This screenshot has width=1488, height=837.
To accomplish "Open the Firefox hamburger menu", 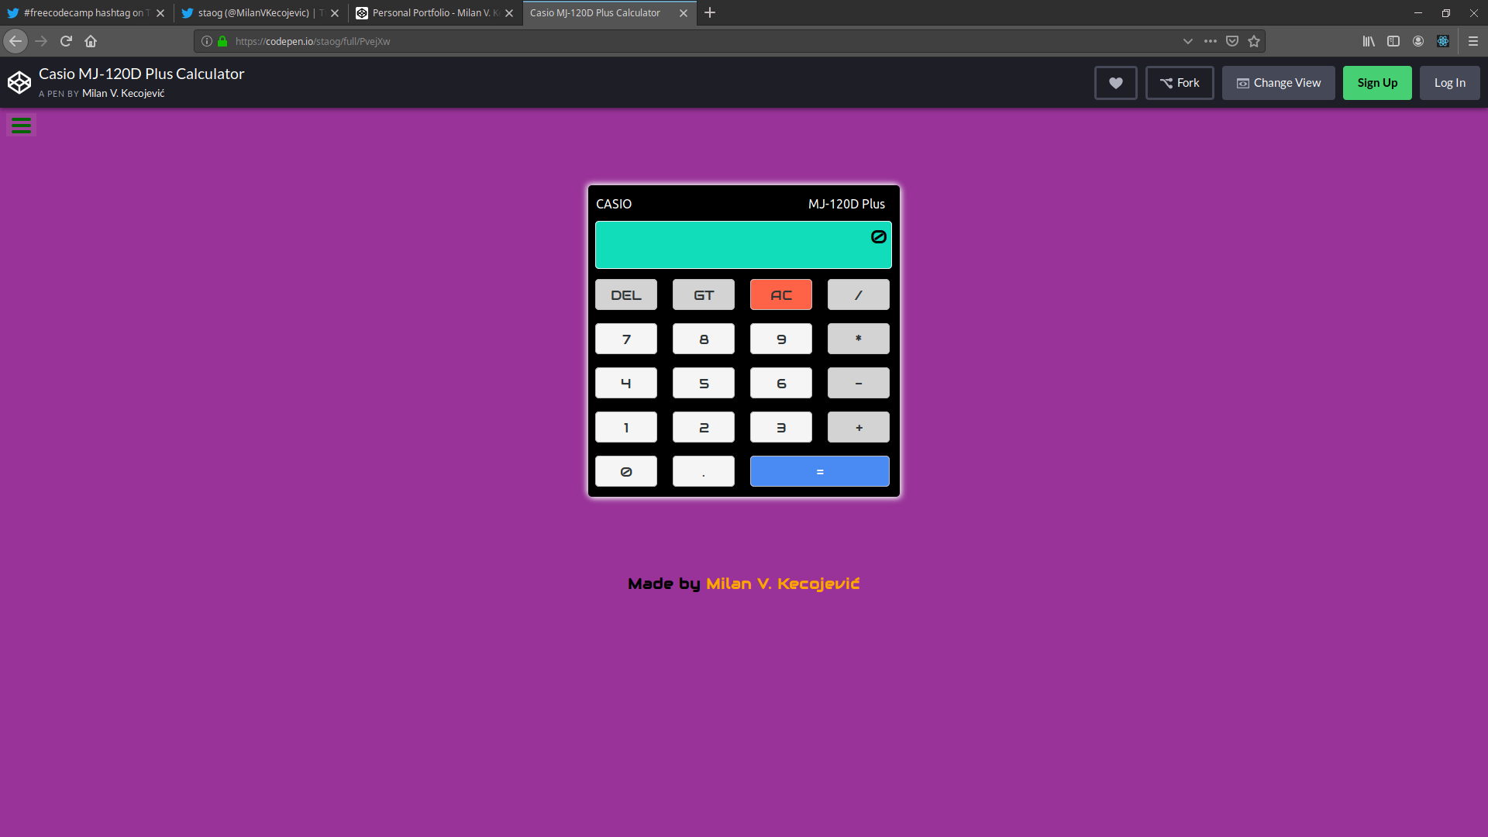I will point(1473,41).
